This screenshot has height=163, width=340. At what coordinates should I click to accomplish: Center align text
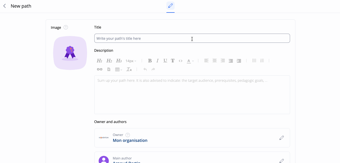[x=215, y=61]
